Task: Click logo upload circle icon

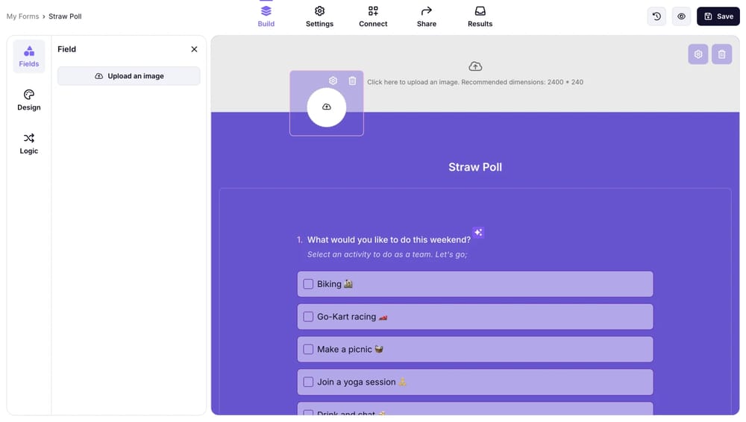Action: point(326,107)
